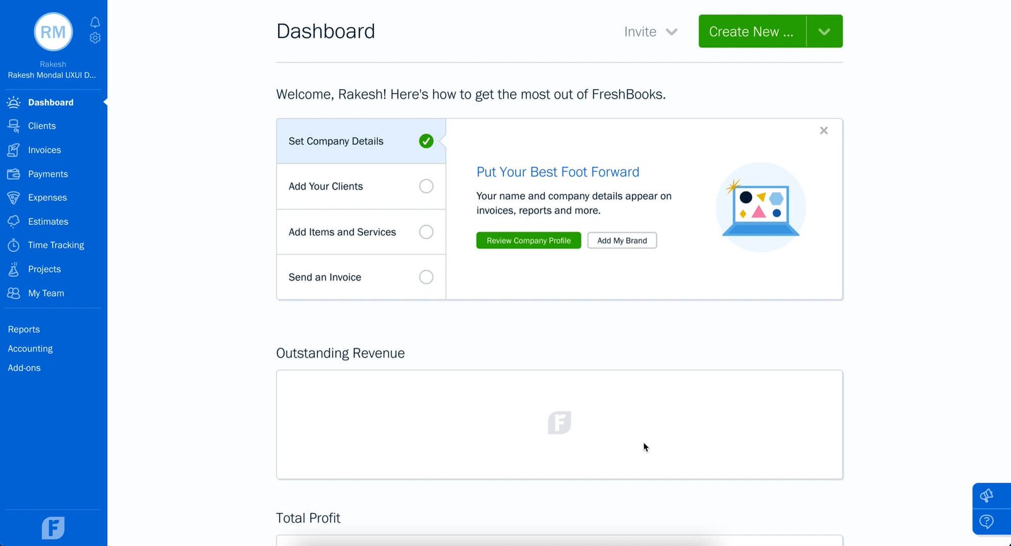1011x546 pixels.
Task: Open the help question-mark icon
Action: 986,521
